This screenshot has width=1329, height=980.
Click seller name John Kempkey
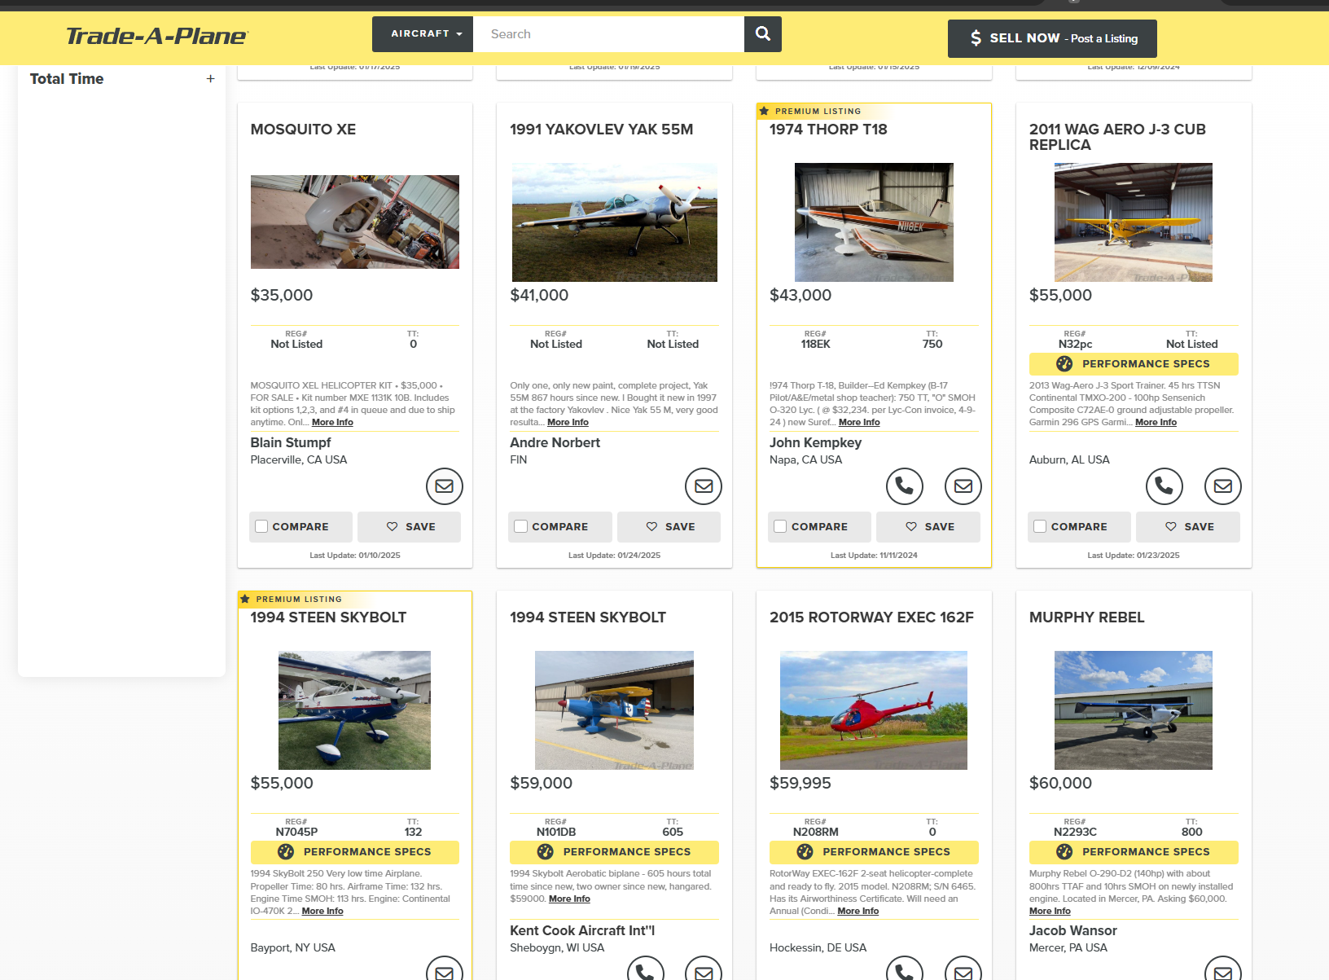point(815,442)
